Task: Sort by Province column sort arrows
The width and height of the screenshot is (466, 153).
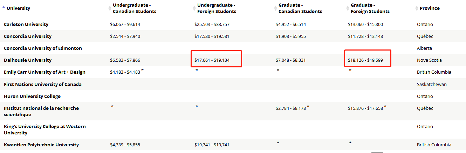Action: pos(417,8)
